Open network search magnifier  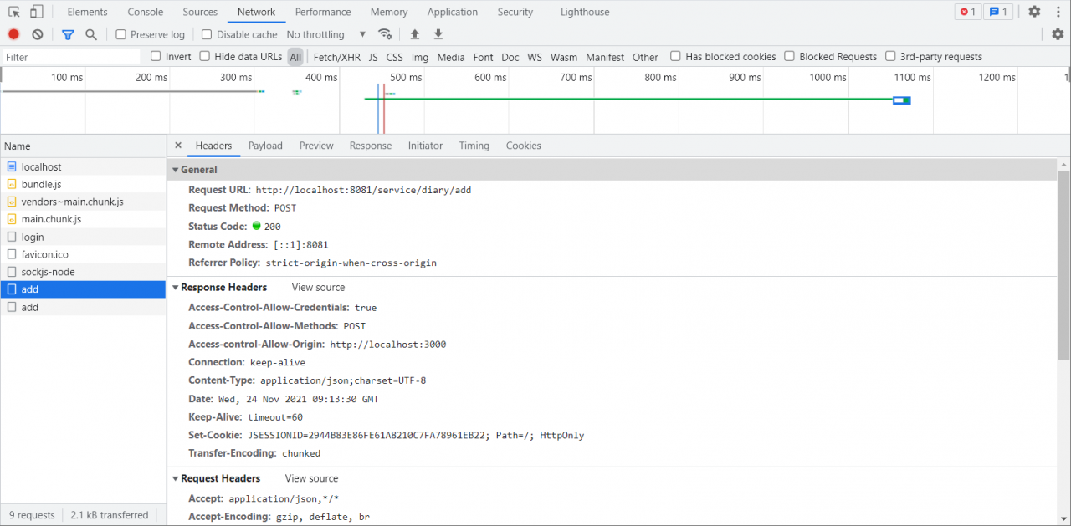click(91, 34)
